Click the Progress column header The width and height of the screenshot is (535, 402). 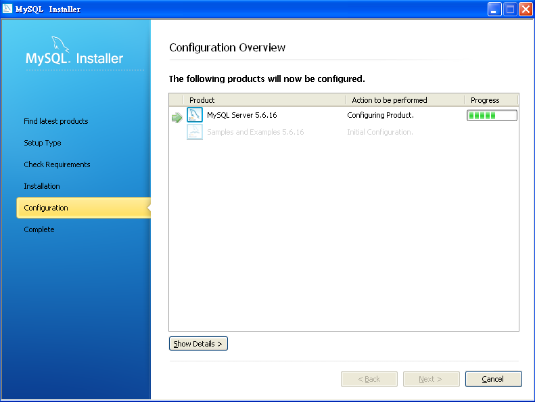(491, 100)
